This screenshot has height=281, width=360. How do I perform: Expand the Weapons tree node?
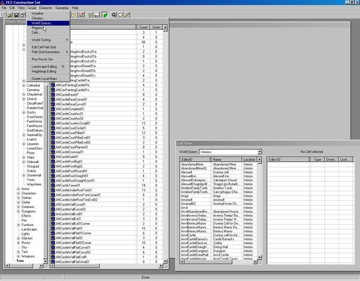coord(19,256)
